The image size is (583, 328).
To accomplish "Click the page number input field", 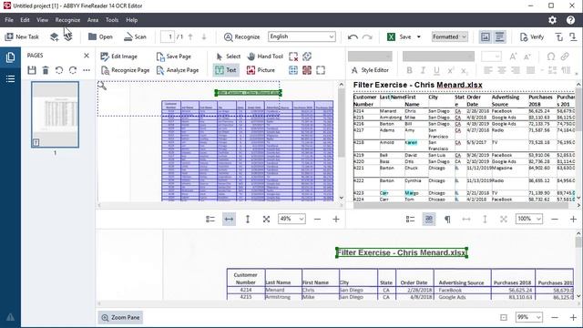I will 168,36.
